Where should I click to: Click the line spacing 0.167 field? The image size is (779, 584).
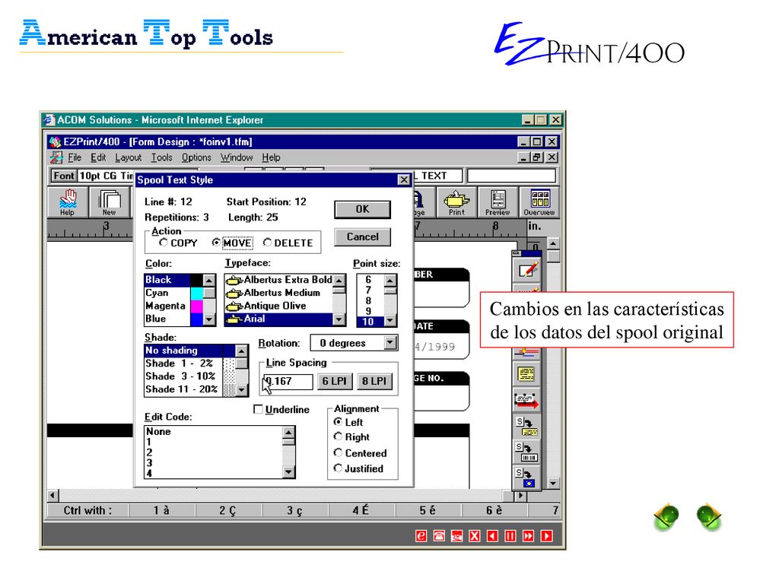click(288, 381)
